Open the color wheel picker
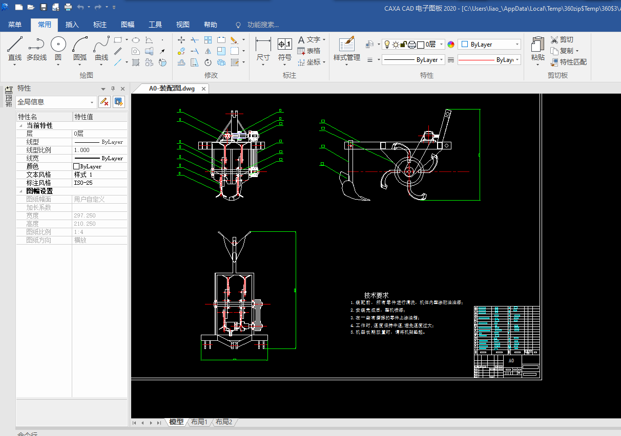The image size is (621, 436). [x=451, y=45]
